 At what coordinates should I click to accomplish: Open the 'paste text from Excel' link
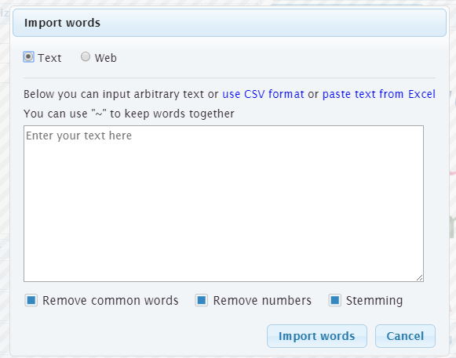click(x=378, y=94)
